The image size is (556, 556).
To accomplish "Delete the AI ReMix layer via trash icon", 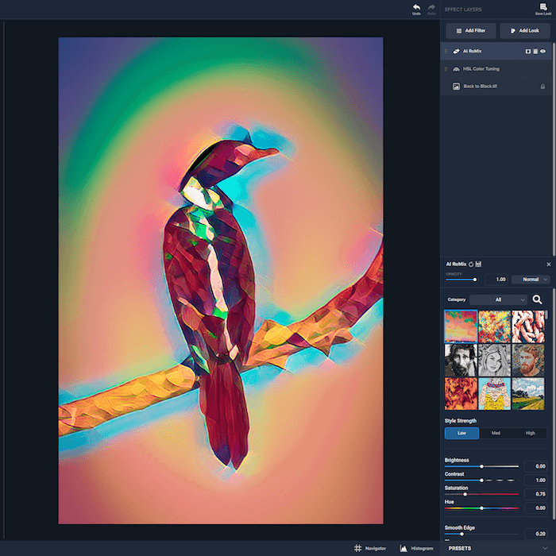I will (535, 52).
